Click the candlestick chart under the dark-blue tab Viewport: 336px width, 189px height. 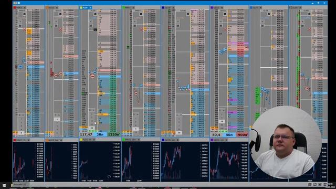185,162
